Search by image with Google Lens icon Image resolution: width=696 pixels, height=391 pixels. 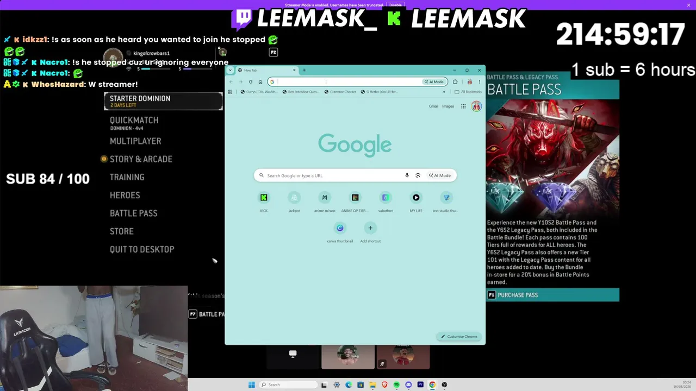point(418,175)
